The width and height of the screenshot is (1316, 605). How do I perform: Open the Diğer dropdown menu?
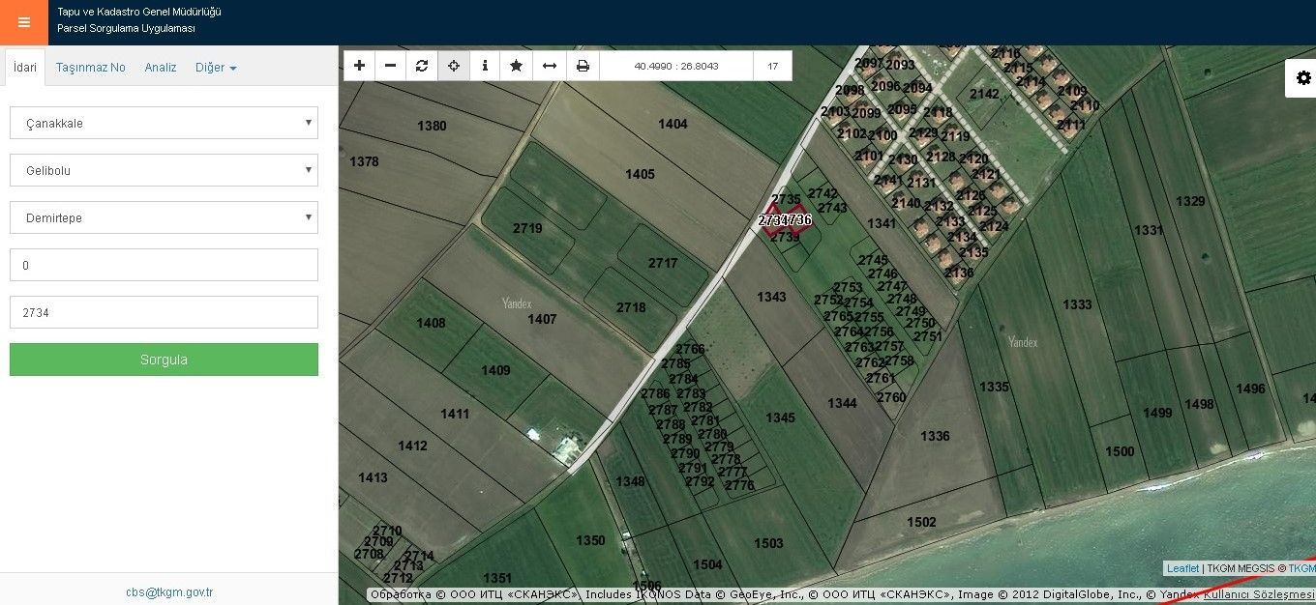pyautogui.click(x=216, y=68)
